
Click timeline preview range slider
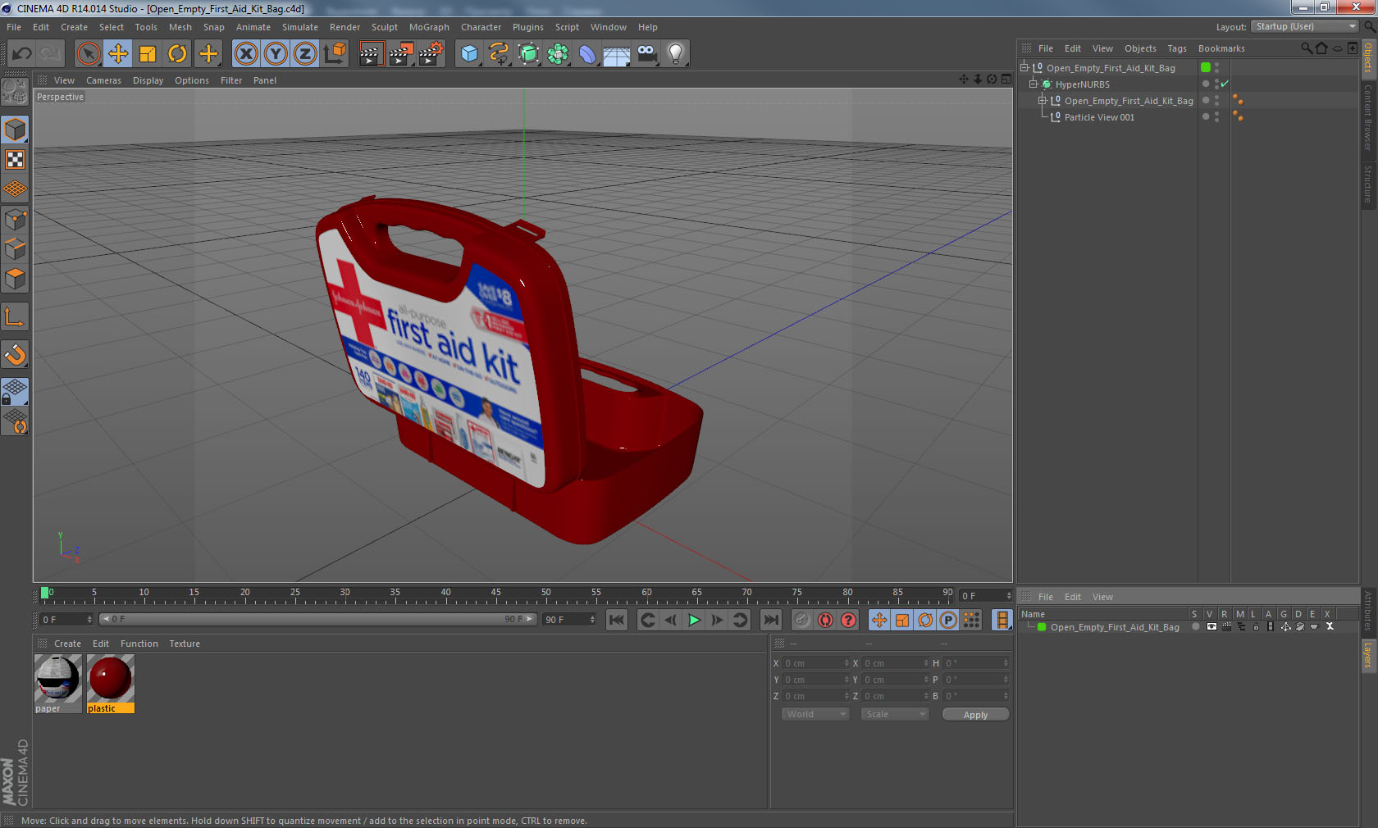coord(317,619)
